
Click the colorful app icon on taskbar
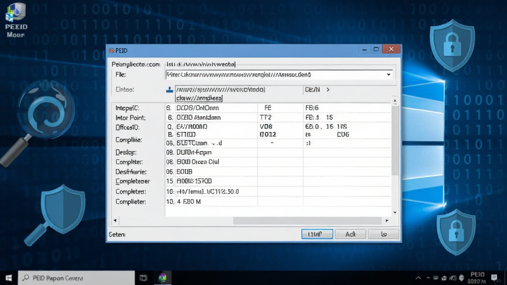coord(162,278)
